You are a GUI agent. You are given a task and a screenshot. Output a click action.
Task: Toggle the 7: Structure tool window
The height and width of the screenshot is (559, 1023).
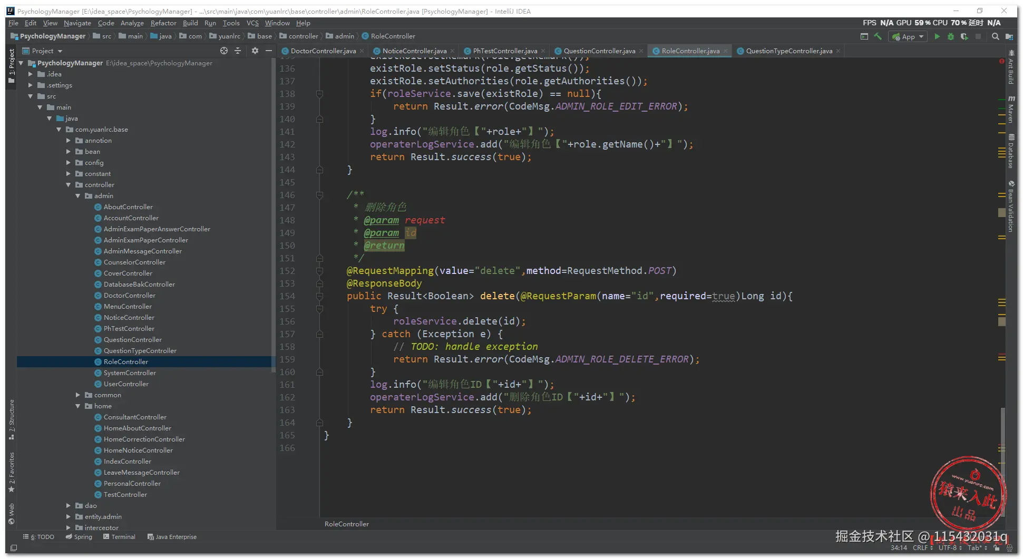tap(12, 419)
